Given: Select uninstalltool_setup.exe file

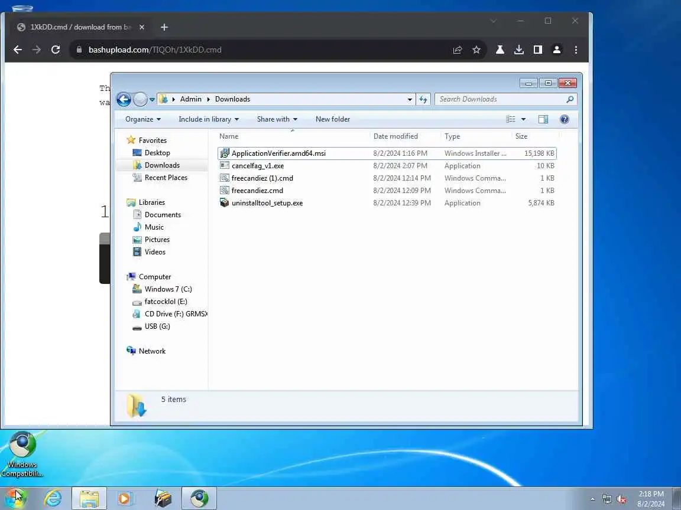Looking at the screenshot, I should point(387,203).
